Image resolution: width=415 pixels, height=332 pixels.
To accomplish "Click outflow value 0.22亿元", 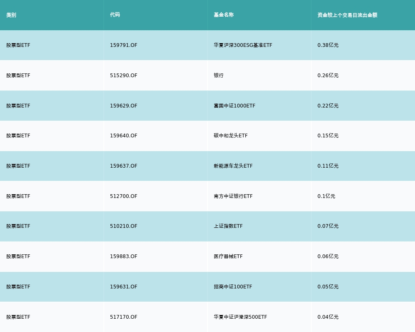I will click(x=328, y=106).
